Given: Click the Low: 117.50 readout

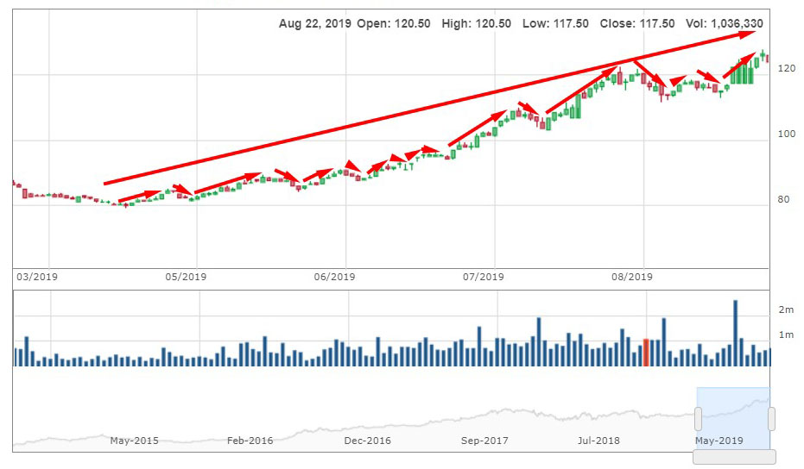Looking at the screenshot, I should coord(555,23).
